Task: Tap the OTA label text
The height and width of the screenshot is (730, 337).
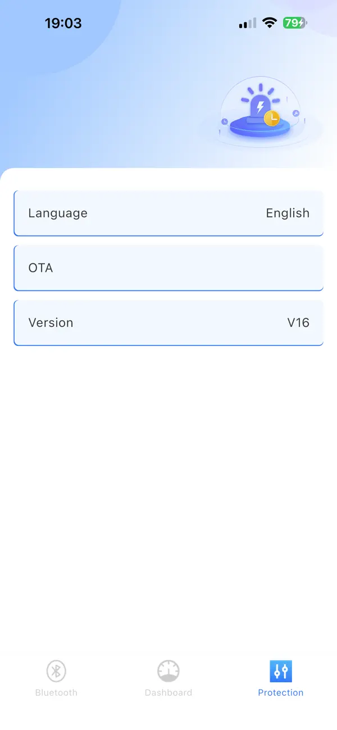Action: (x=40, y=268)
